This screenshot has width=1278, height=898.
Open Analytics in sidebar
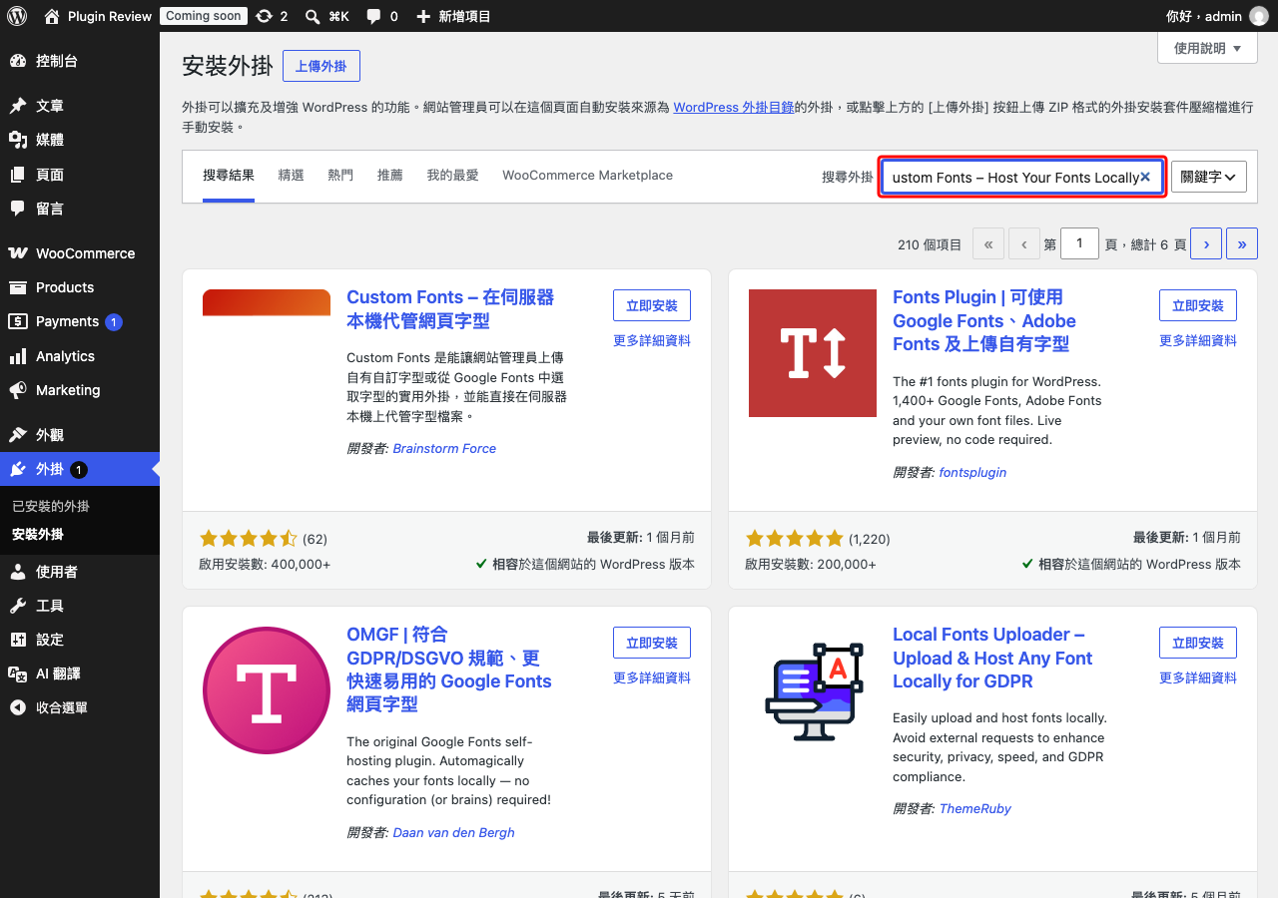point(80,356)
